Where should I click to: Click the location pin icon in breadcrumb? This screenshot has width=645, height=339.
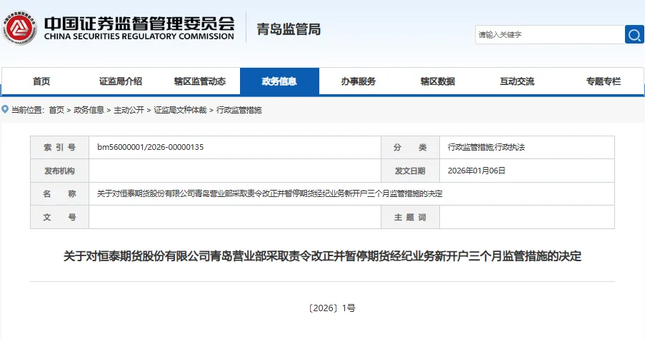[5, 109]
